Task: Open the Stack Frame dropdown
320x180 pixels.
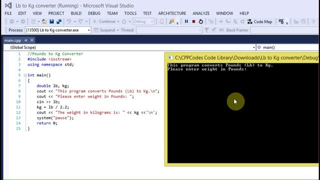Action: pyautogui.click(x=285, y=30)
